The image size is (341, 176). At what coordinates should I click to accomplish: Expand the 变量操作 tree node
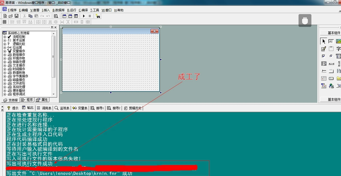pyautogui.click(x=5, y=51)
